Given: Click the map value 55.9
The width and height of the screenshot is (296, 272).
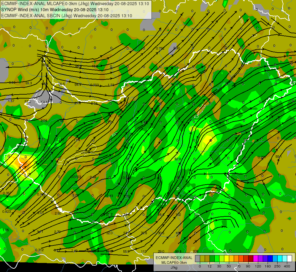Looking at the screenshot, I should [x=126, y=251].
